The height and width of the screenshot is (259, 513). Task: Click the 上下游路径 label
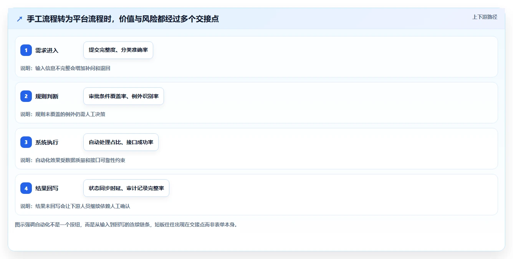coord(485,17)
